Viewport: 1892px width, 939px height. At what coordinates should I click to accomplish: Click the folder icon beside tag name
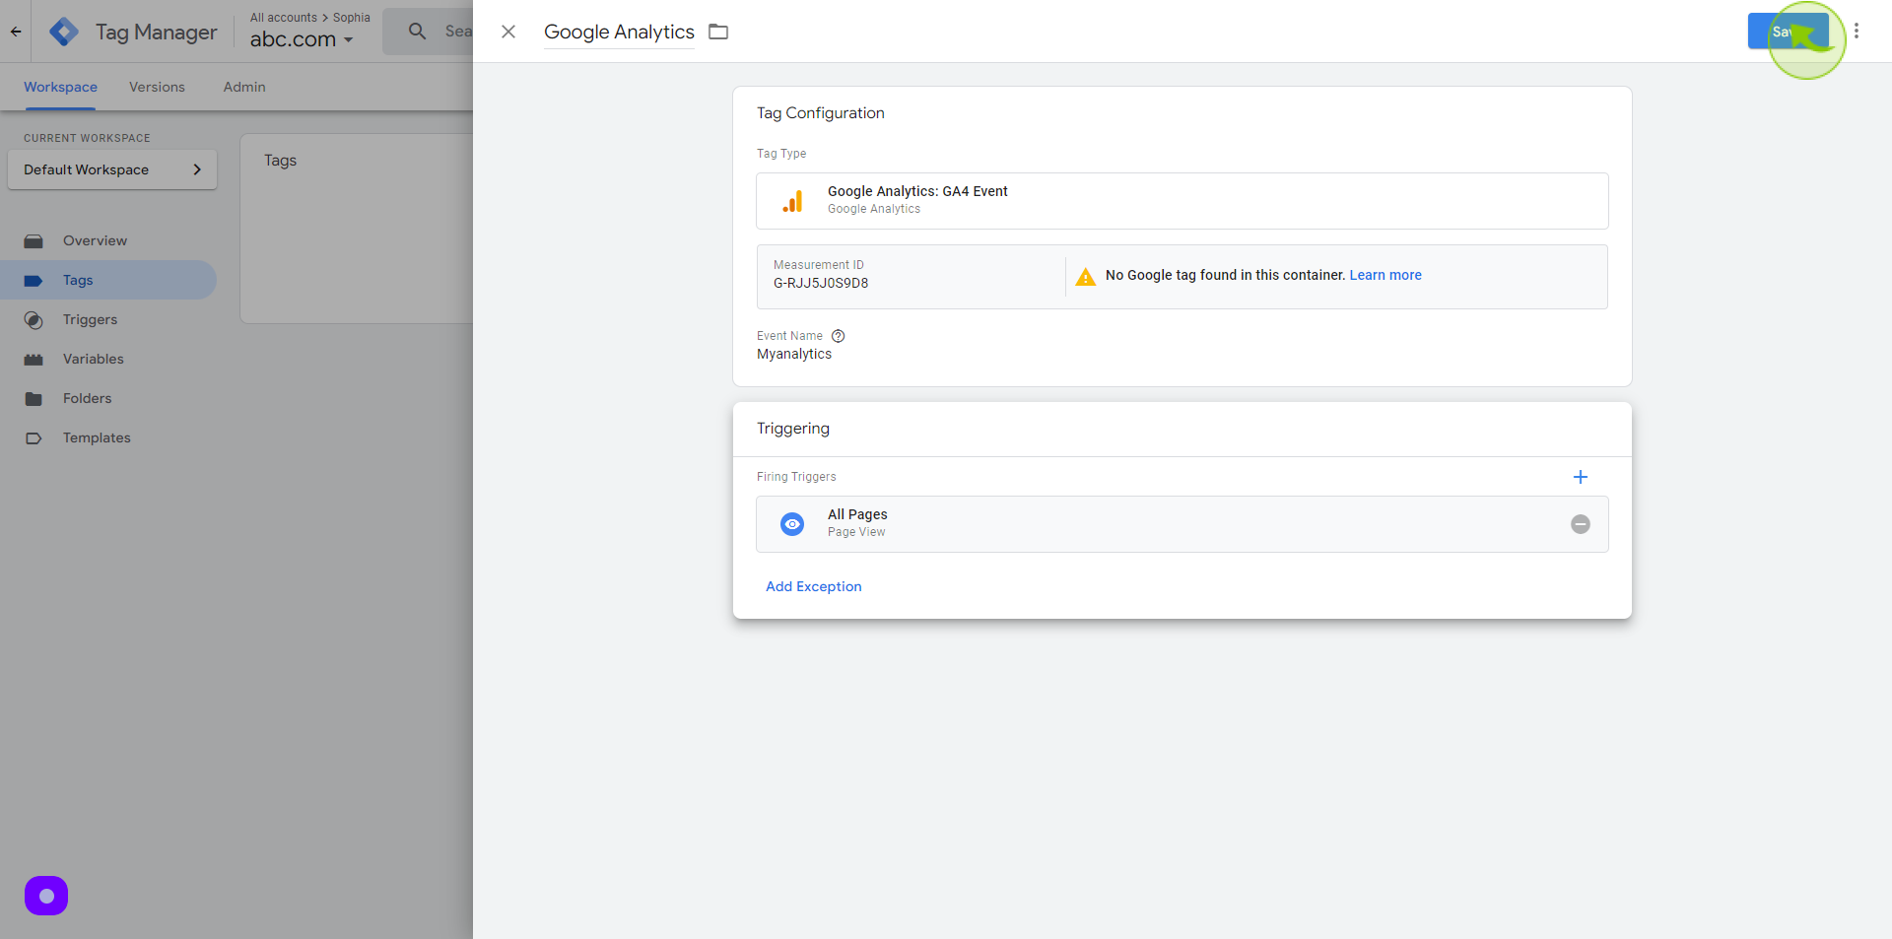(718, 32)
